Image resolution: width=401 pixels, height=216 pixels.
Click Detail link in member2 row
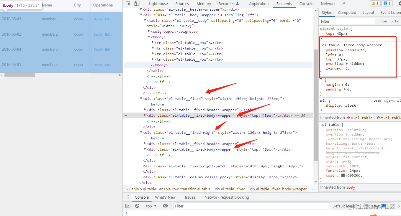tap(98, 34)
